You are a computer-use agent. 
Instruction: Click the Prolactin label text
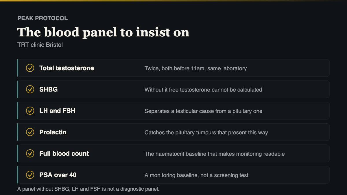(53, 132)
